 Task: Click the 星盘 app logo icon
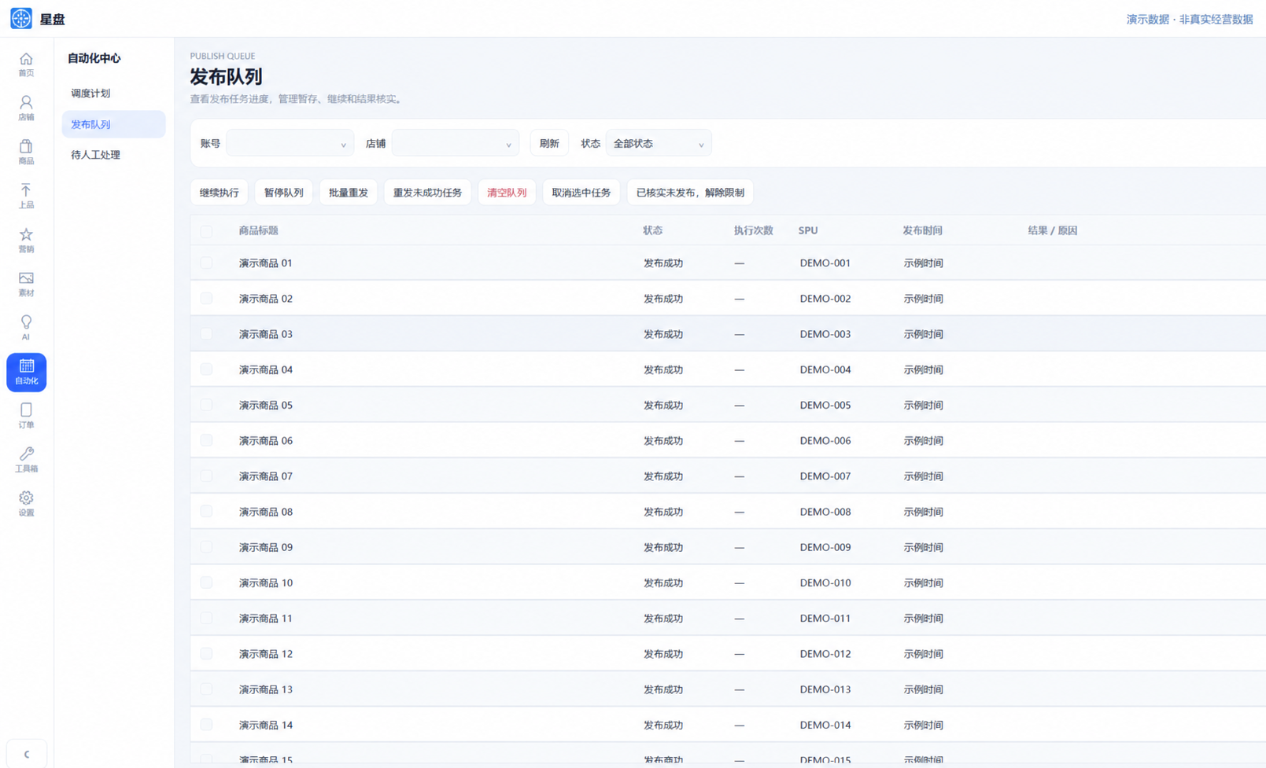point(21,18)
